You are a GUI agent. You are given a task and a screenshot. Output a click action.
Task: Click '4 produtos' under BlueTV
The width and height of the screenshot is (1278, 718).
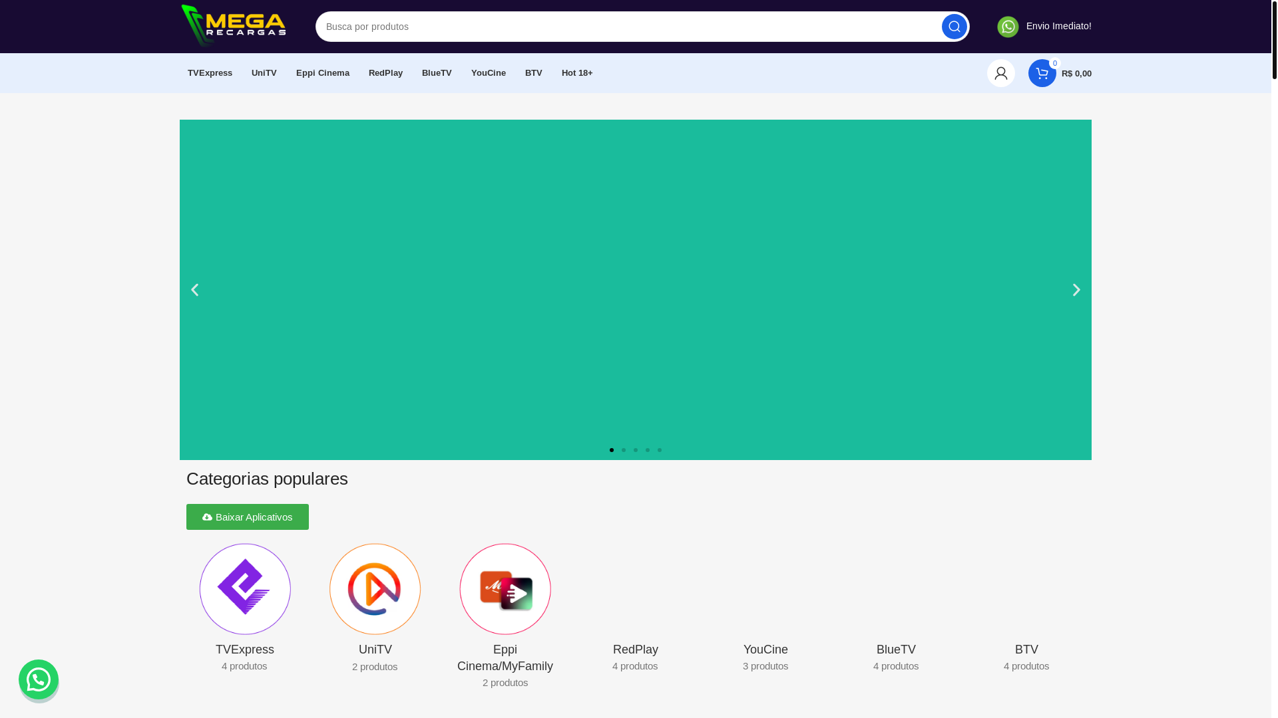tap(896, 666)
